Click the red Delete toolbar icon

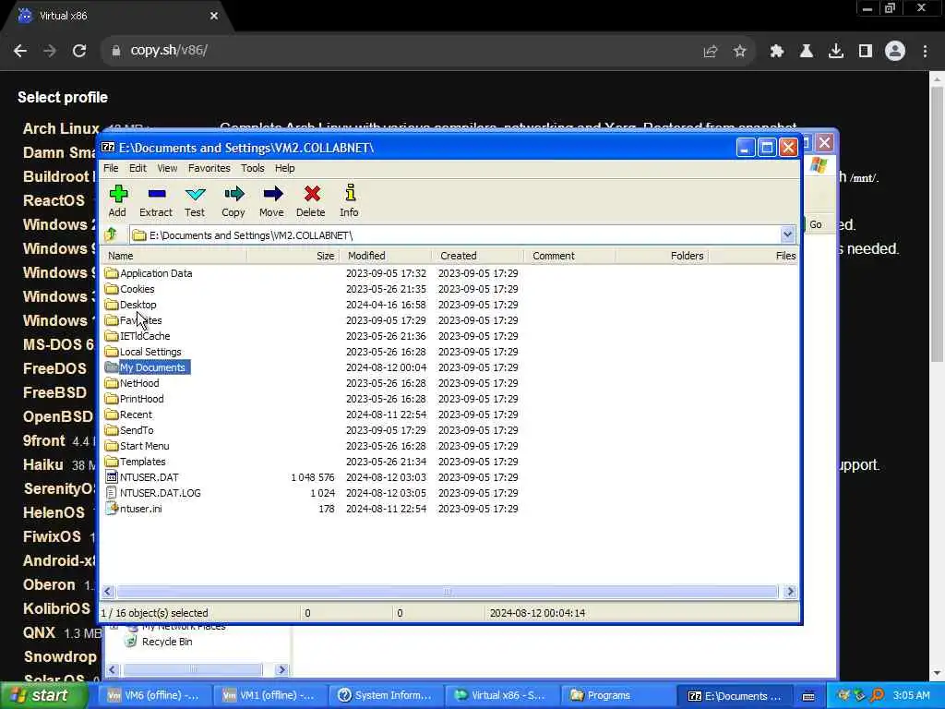pos(311,200)
